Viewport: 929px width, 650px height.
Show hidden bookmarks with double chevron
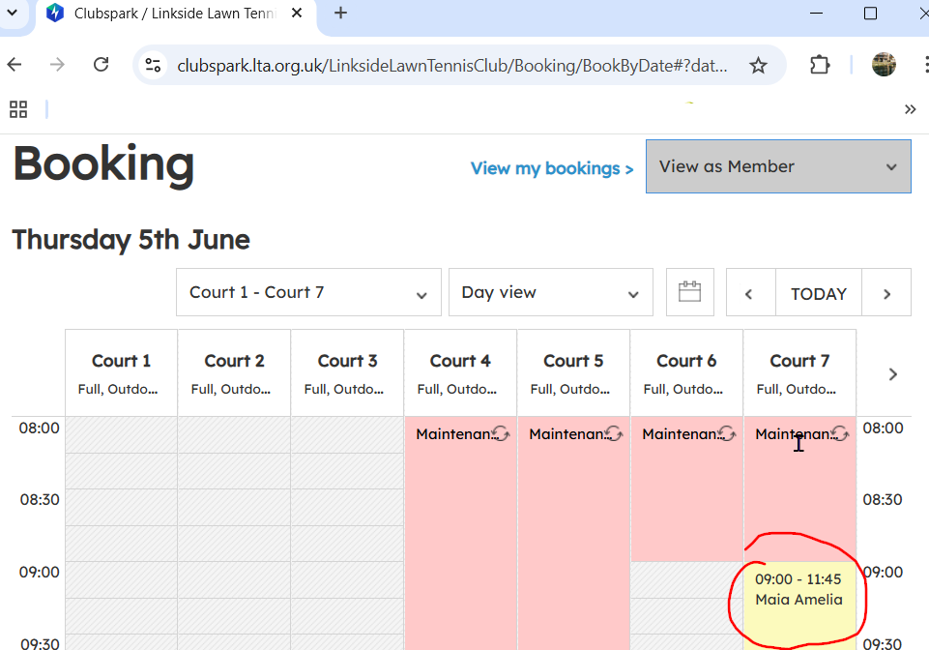point(910,109)
